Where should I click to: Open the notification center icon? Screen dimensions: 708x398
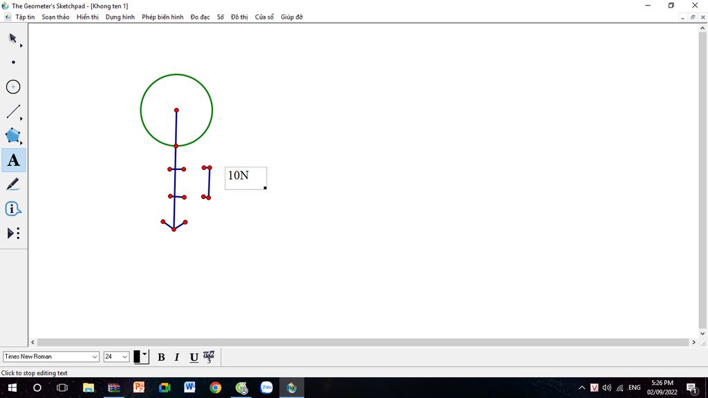(691, 388)
